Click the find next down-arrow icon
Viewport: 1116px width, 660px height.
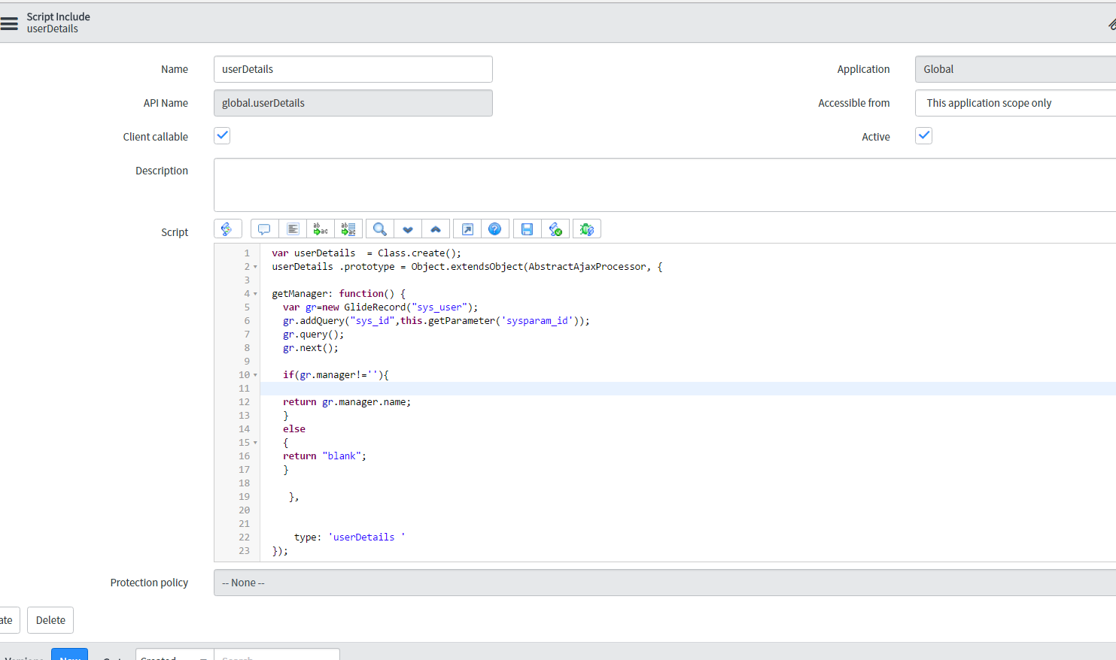pos(408,229)
